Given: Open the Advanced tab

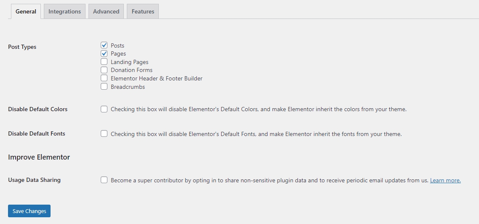Looking at the screenshot, I should 106,11.
